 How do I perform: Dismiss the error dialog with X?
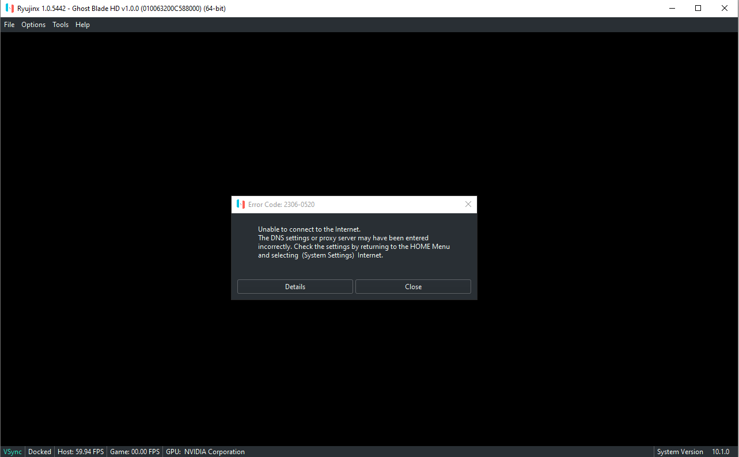[468, 204]
